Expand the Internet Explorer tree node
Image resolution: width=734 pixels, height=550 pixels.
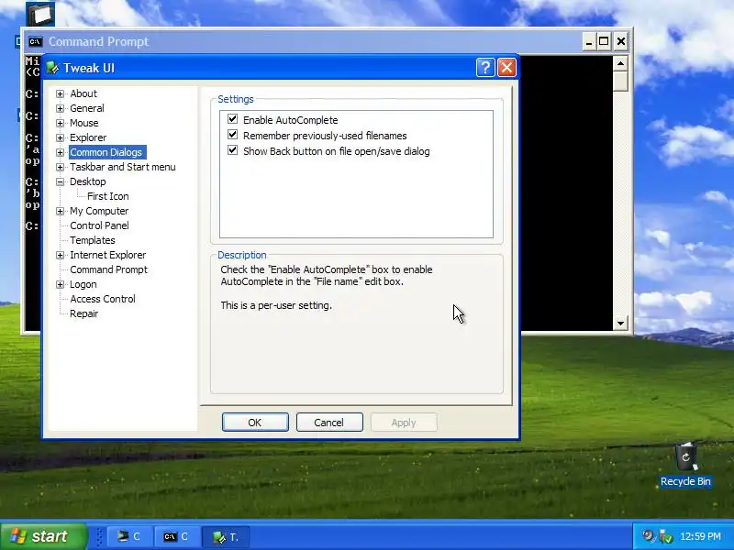tap(60, 256)
